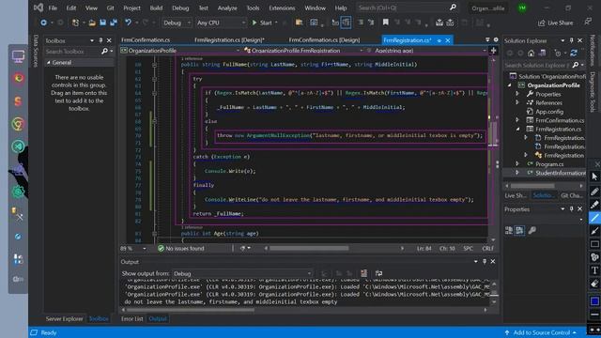This screenshot has width=601, height=338.
Task: Open the Show output from Debug dropdown
Action: (x=242, y=273)
